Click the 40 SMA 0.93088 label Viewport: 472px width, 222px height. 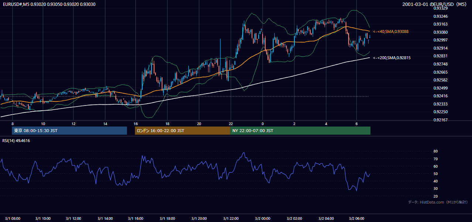pyautogui.click(x=391, y=32)
